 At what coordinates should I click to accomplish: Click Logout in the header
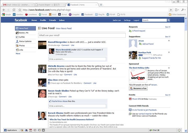pyautogui.click(x=137, y=20)
